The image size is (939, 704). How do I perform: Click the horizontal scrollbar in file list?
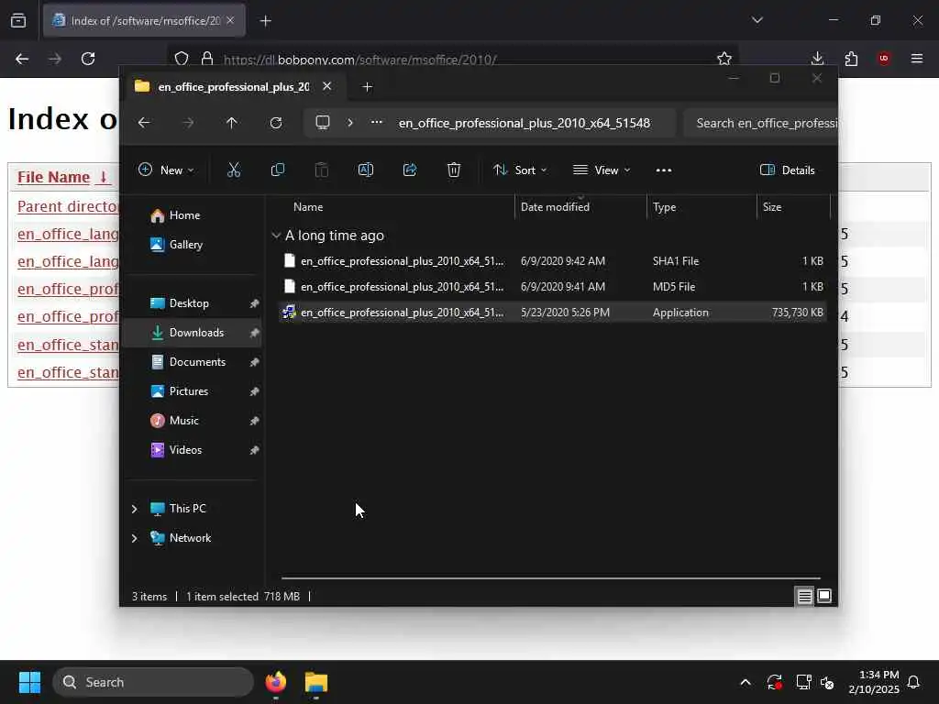(550, 578)
